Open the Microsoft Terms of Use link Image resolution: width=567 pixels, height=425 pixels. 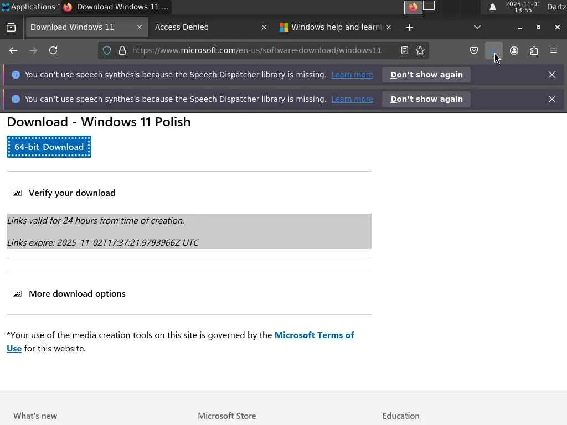[314, 335]
